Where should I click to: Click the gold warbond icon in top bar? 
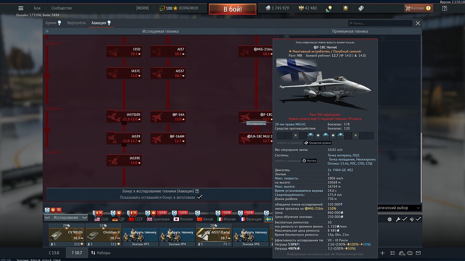click(345, 8)
